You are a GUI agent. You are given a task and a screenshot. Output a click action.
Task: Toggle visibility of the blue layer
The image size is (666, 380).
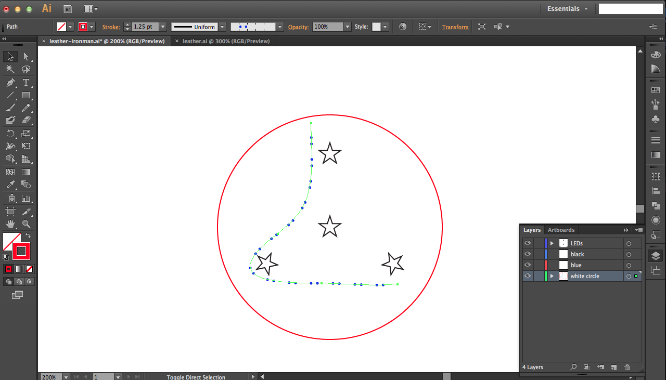pyautogui.click(x=527, y=265)
